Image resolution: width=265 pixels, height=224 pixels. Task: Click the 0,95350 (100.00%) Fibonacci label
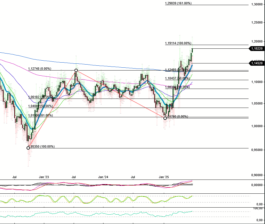click(x=43, y=147)
